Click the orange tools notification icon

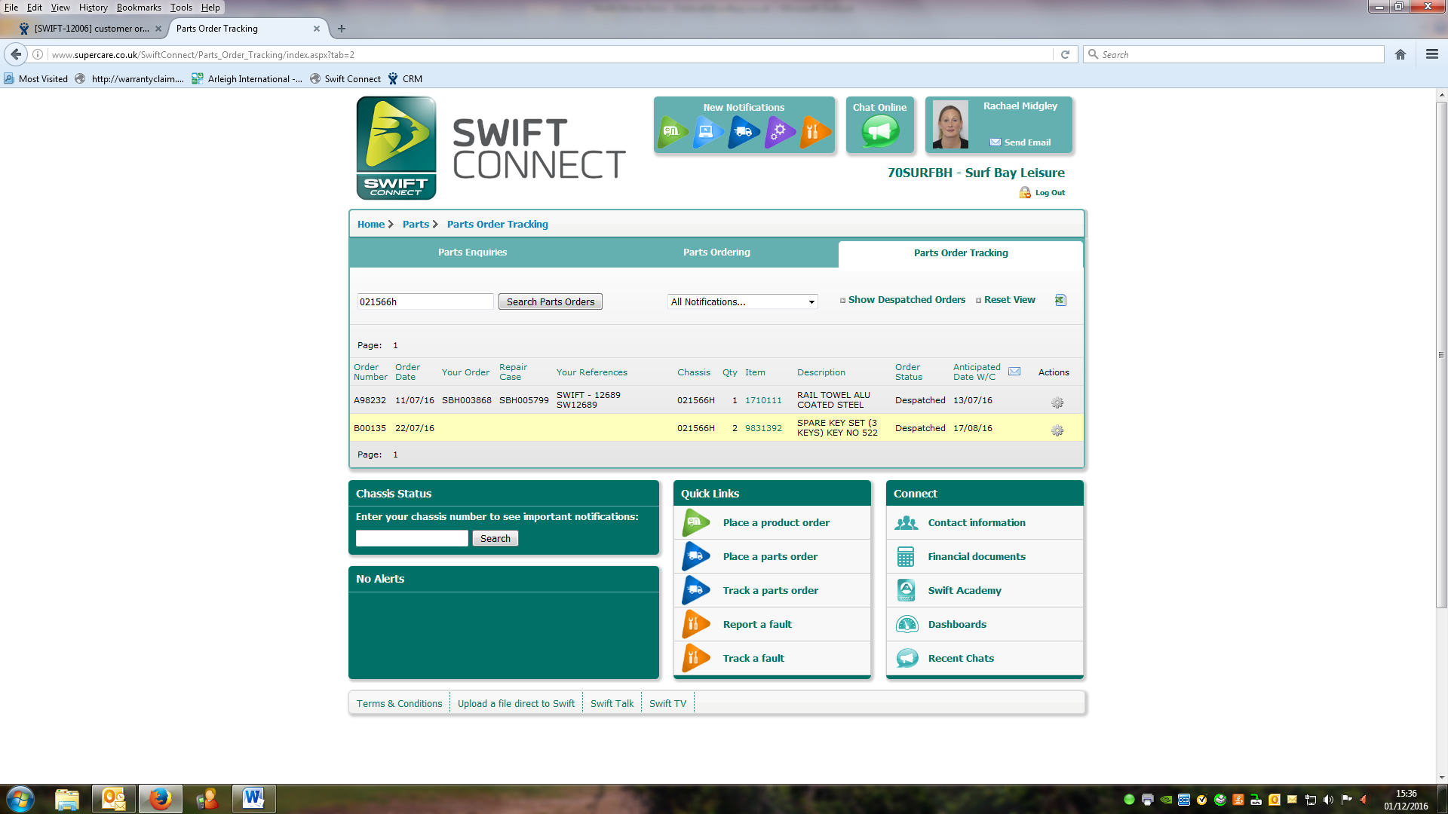(x=813, y=132)
